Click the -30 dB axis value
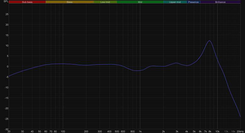Screen dimensions: 245x133 pos(6,130)
